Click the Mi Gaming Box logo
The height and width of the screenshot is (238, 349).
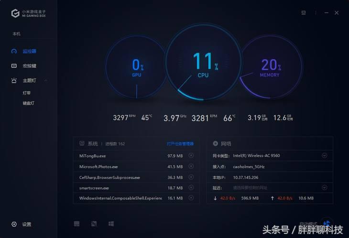[x=29, y=13]
